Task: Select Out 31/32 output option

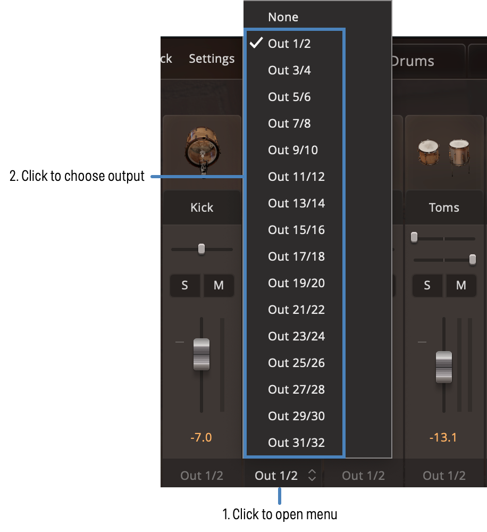Action: click(296, 443)
